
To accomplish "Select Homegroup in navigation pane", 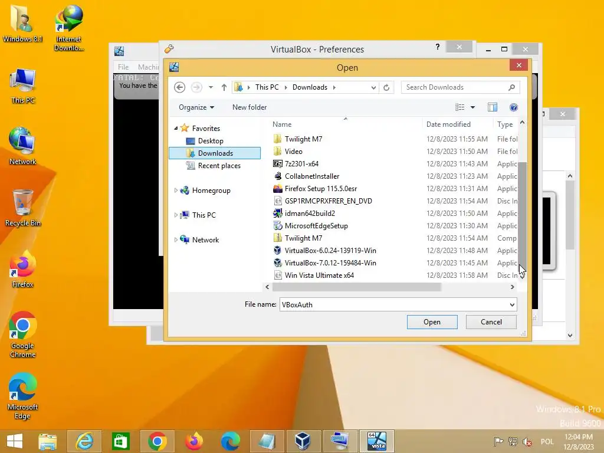I will [x=211, y=191].
